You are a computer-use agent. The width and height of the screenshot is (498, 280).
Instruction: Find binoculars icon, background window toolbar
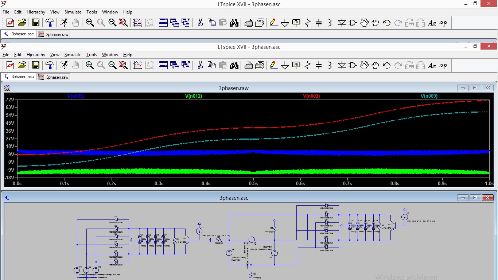234,23
